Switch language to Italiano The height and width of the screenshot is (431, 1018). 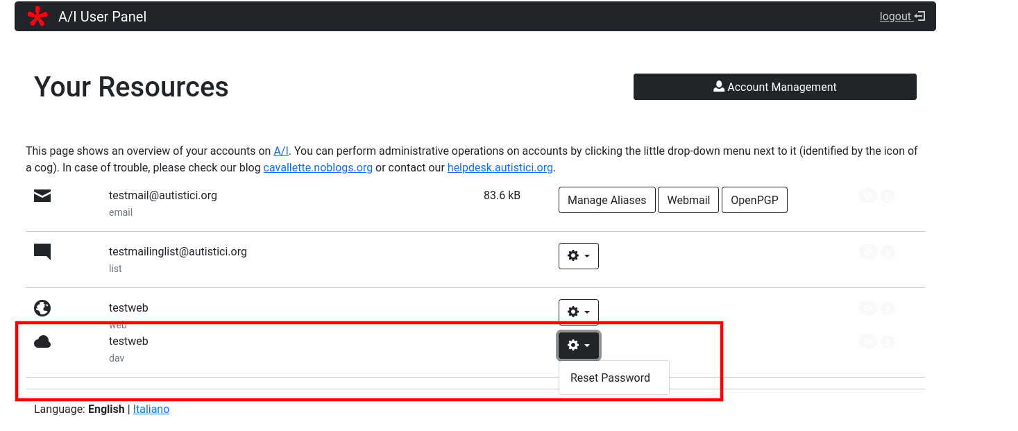point(151,409)
